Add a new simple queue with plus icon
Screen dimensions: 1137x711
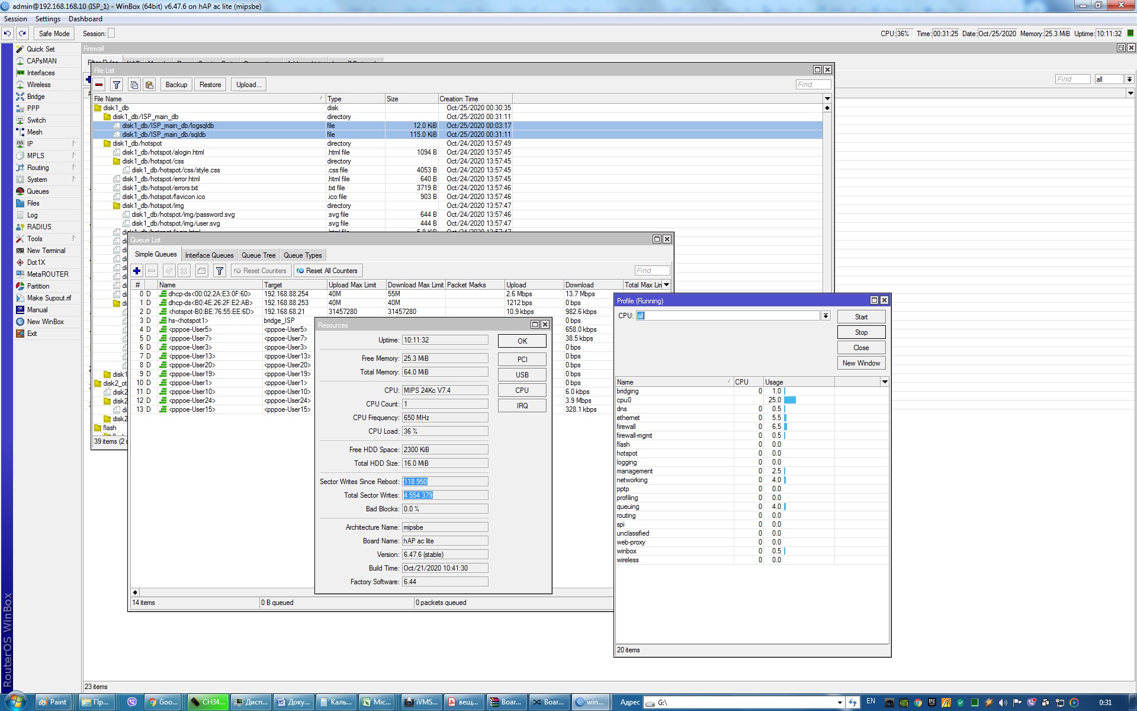137,271
